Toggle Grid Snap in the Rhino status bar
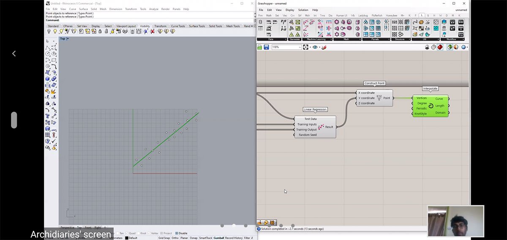The width and height of the screenshot is (507, 240). tap(164, 238)
